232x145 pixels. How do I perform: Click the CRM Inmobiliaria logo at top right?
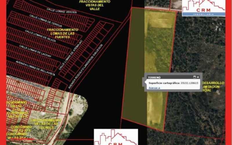[204, 8]
